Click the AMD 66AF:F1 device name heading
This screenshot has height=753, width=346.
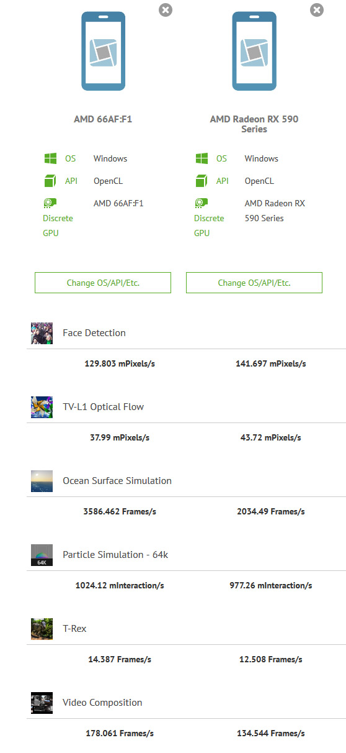click(103, 119)
